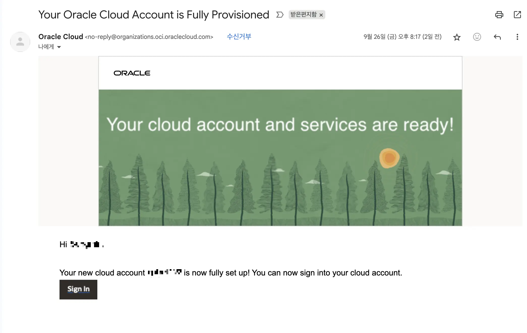Click the importance marker beside the subject
This screenshot has height=333, width=527.
click(279, 15)
